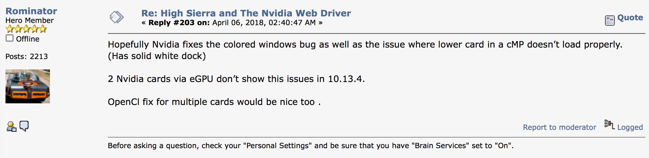
Task: Click the Brain Services signature line
Action: click(x=310, y=146)
